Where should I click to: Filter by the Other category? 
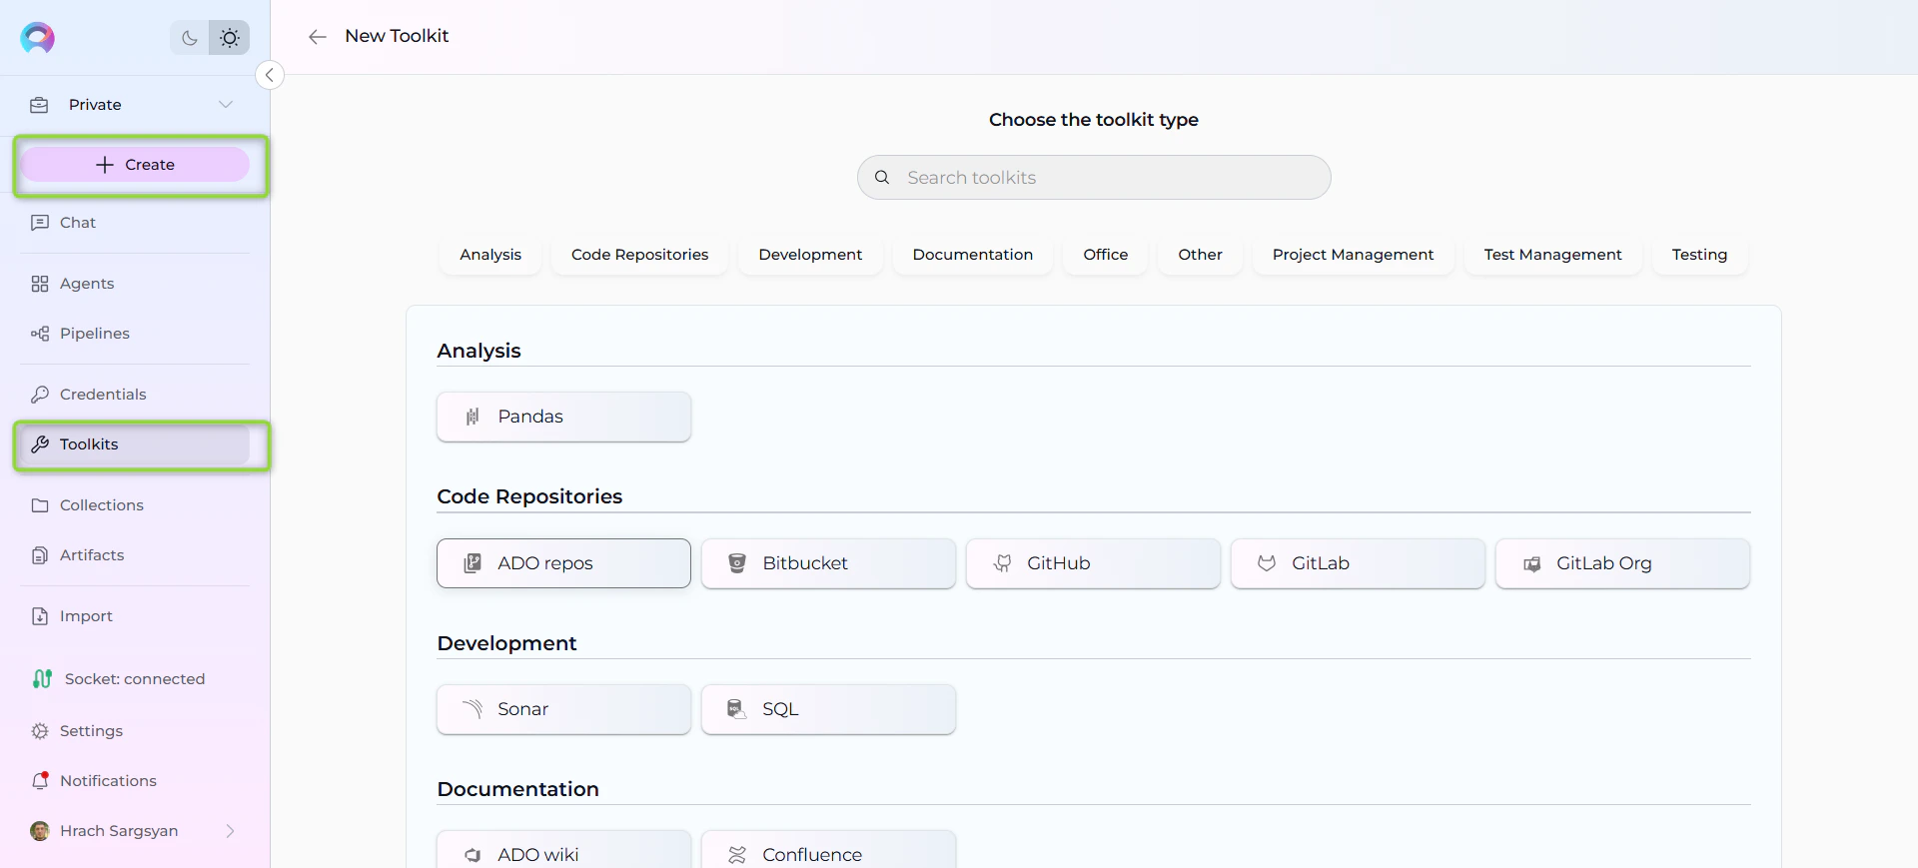coord(1201,255)
